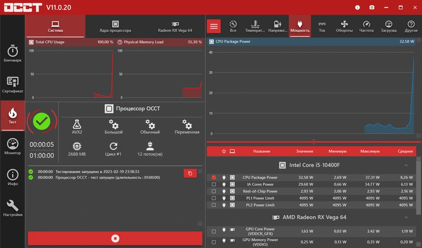
Task: Select the AVX2 instruction set option
Action: [x=77, y=127]
